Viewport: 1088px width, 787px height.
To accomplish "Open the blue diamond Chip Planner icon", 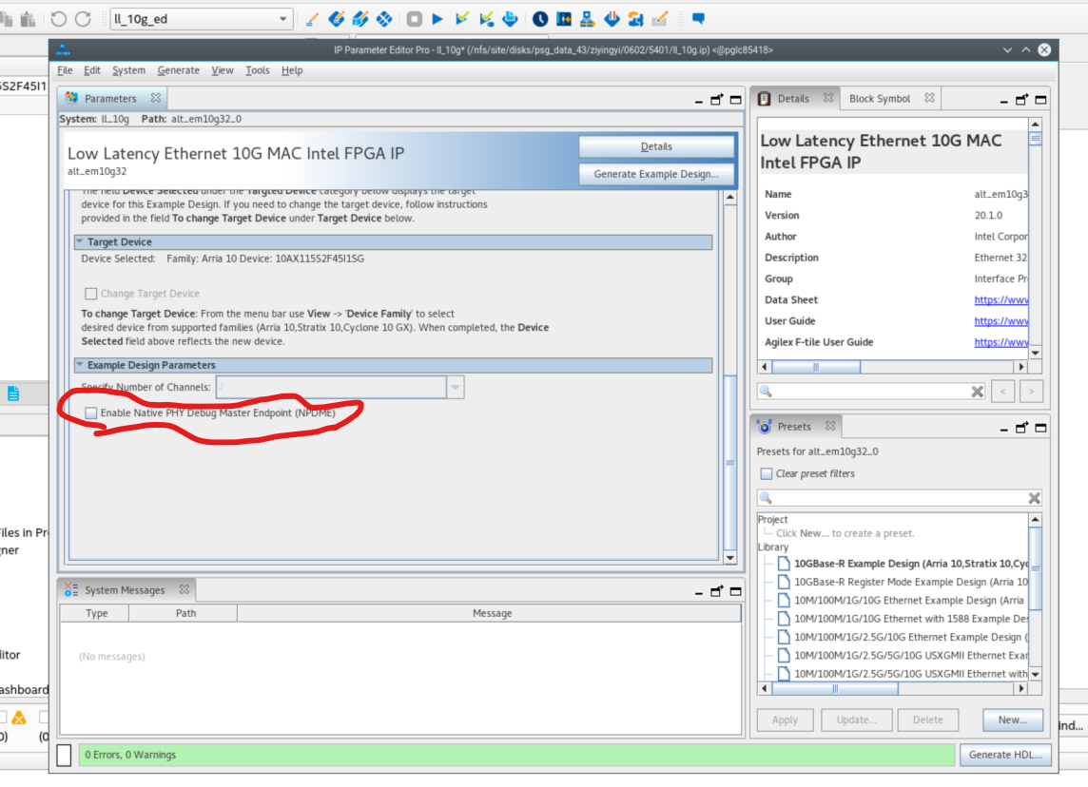I will point(383,19).
